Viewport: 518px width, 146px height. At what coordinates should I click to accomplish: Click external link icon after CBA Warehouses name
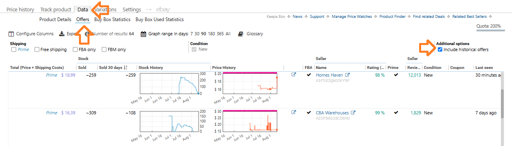[x=353, y=113]
